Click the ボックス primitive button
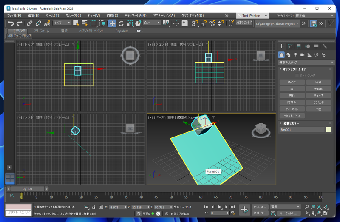Viewport: 340px width, 222px height. click(x=292, y=82)
